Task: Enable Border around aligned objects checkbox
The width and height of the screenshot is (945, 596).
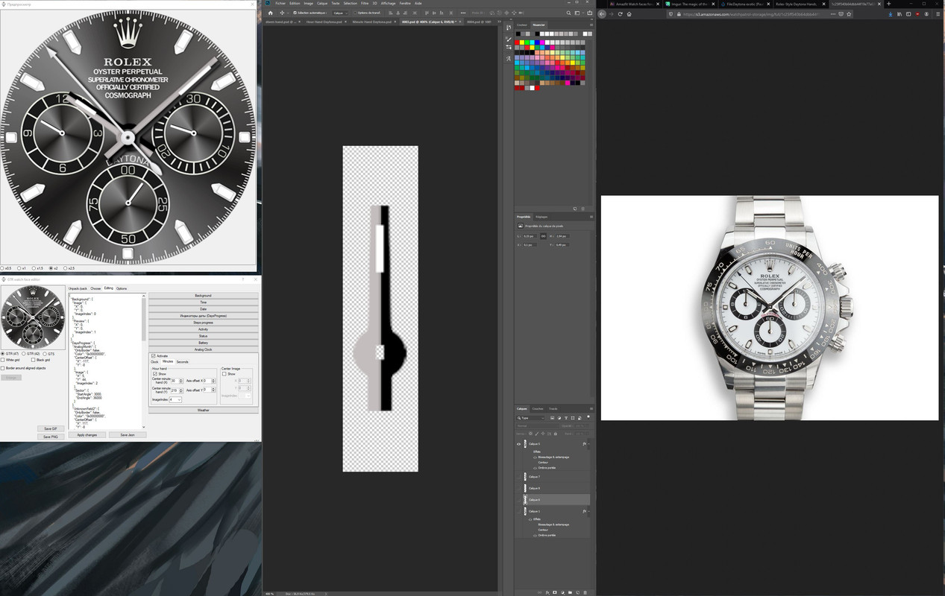Action: [x=3, y=368]
